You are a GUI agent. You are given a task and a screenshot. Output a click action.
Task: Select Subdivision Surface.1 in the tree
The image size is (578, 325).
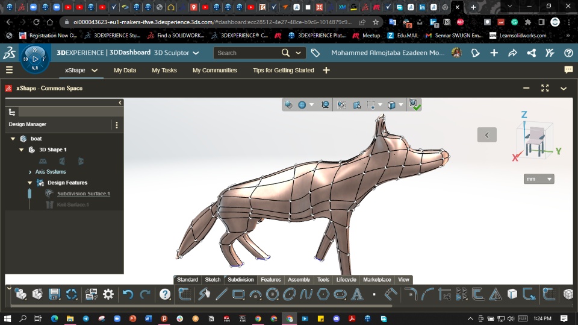83,194
